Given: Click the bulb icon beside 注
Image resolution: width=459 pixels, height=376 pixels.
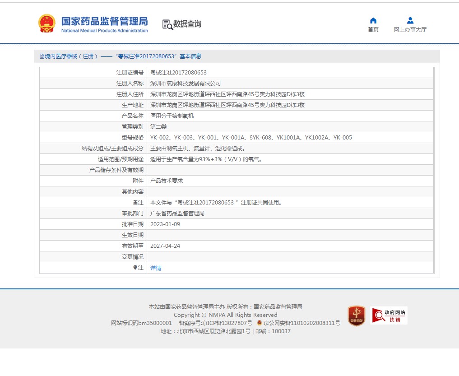Looking at the screenshot, I should 135,267.
